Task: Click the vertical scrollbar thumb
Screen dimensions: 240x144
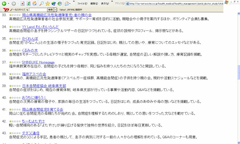Action: (x=239, y=72)
